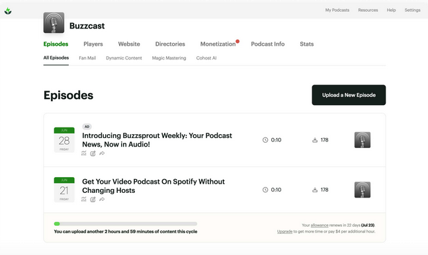
Task: Click 178 downloads count of Jun 28 episode
Action: (x=324, y=140)
